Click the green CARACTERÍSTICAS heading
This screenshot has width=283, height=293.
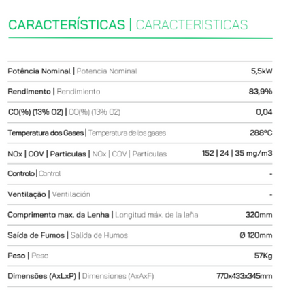point(67,24)
